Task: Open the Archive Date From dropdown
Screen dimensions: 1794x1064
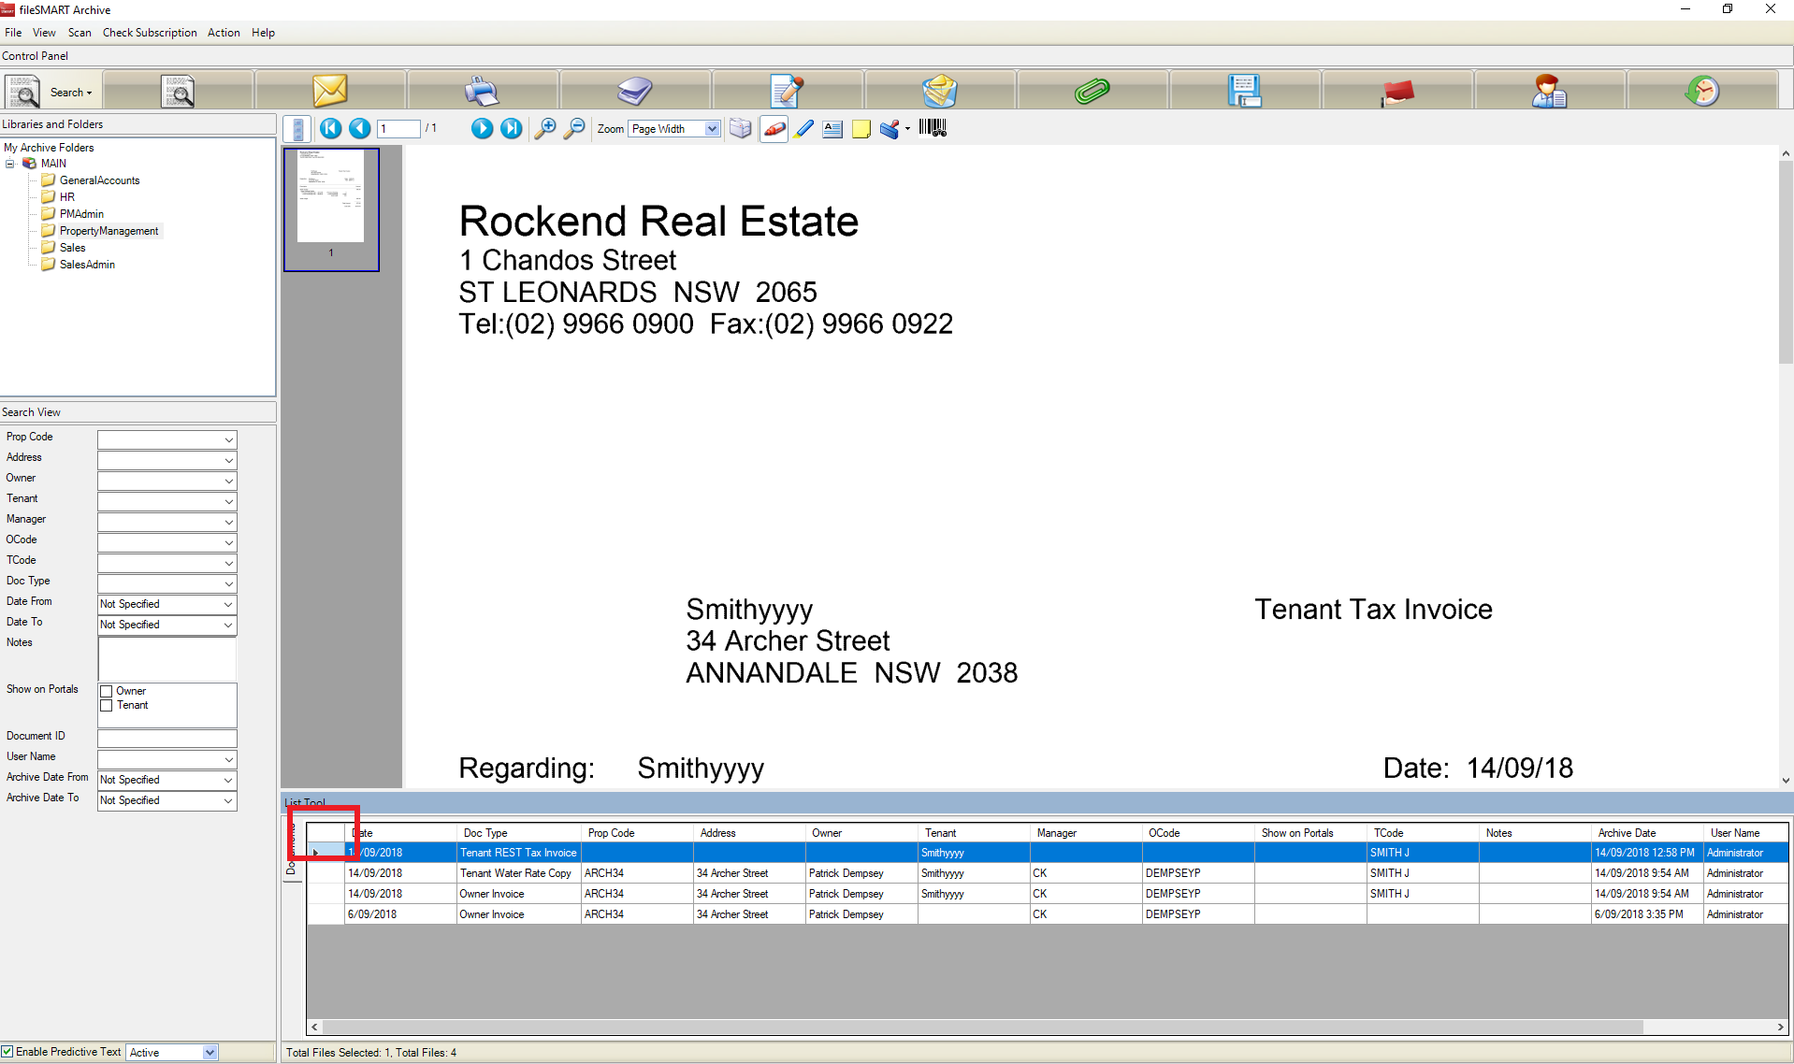Action: click(x=228, y=780)
